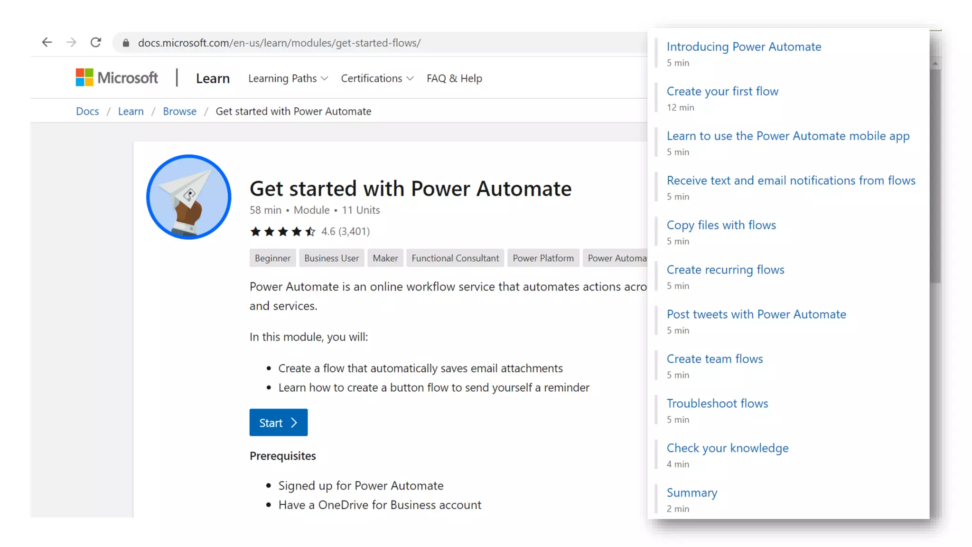The height and width of the screenshot is (547, 972).
Task: Click the padlock site info icon
Action: tap(126, 43)
